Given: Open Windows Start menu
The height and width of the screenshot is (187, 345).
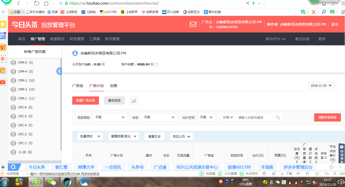Looking at the screenshot, I should point(5,182).
